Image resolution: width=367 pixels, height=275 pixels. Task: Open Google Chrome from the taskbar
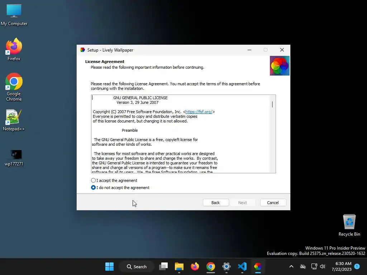pyautogui.click(x=211, y=266)
